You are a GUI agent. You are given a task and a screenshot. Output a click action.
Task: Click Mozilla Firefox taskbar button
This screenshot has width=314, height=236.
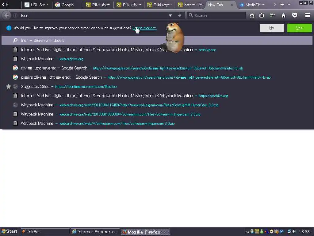tap(145, 232)
